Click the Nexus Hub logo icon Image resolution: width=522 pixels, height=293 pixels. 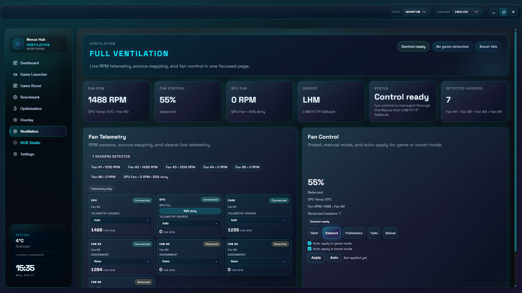[x=18, y=44]
